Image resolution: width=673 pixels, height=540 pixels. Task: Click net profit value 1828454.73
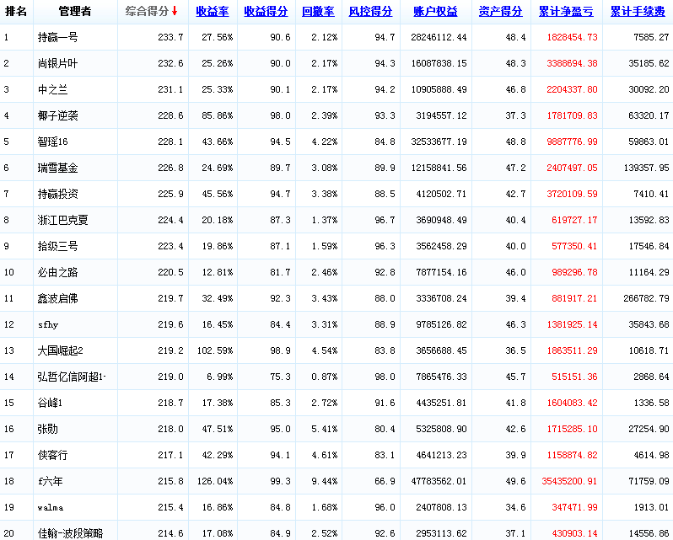pos(572,37)
